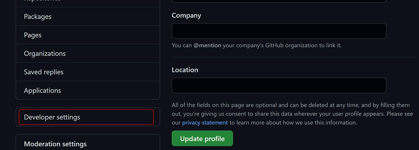
Task: Open the Packages settings page
Action: (x=88, y=16)
